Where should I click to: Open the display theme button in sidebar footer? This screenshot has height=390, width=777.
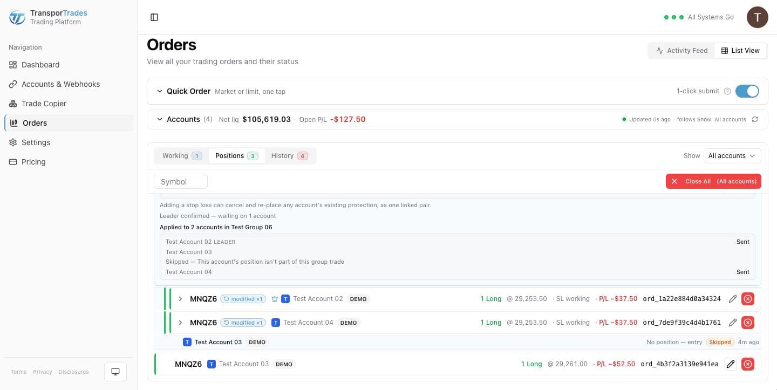(115, 372)
